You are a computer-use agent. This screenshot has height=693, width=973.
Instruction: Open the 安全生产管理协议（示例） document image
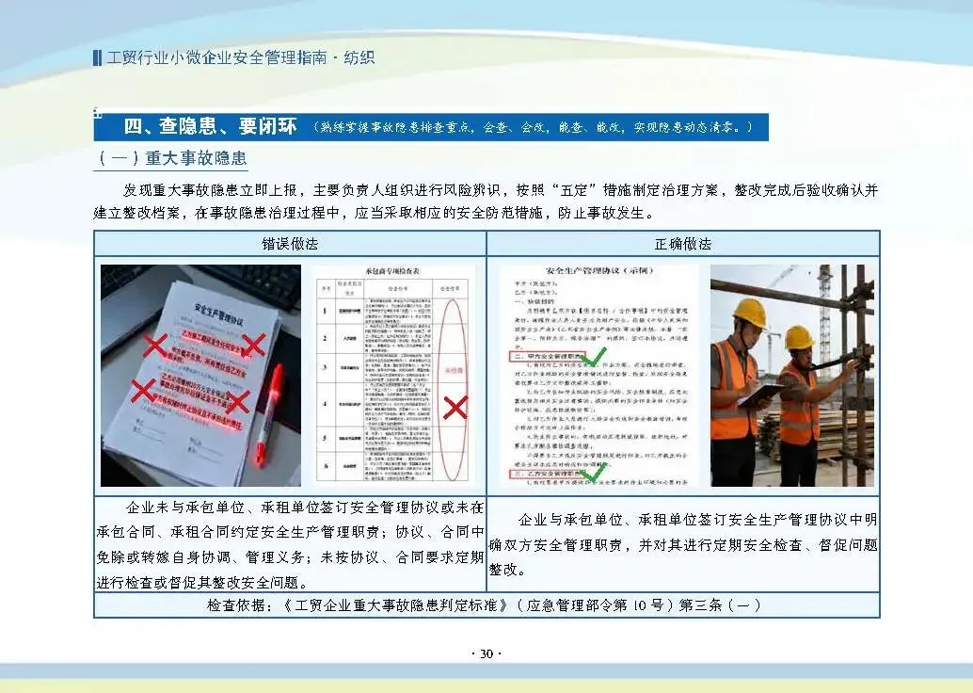tap(598, 375)
